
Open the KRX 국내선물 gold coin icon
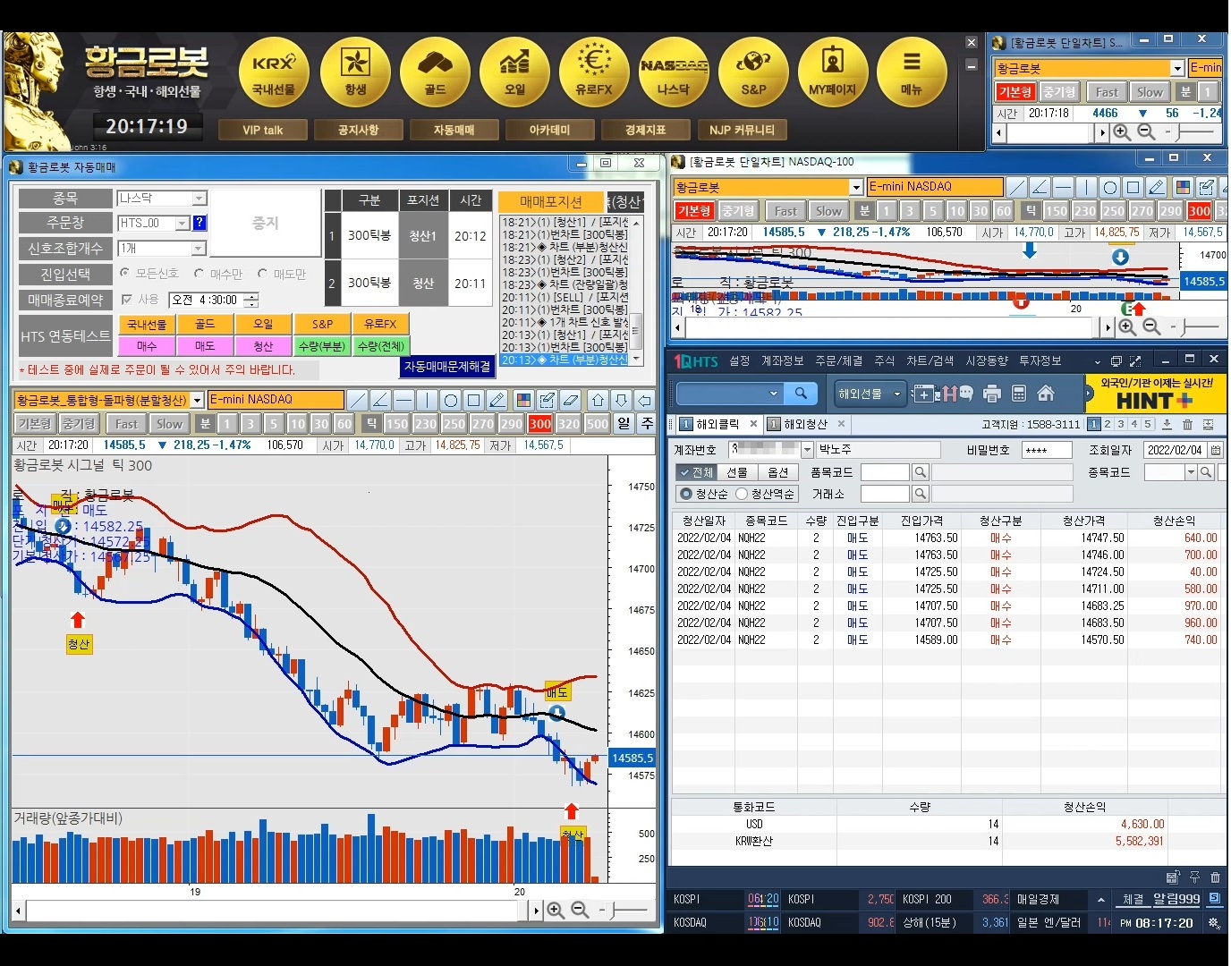point(274,72)
